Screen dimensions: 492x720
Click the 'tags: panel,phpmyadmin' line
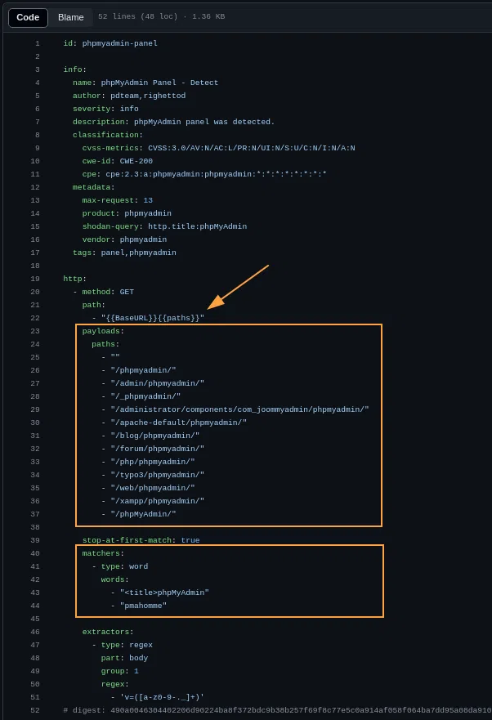pos(124,253)
